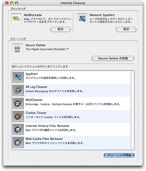The height and width of the screenshot is (171, 146).
Task: Zoom the Internet Cleanup window
Action: (x=17, y=3)
